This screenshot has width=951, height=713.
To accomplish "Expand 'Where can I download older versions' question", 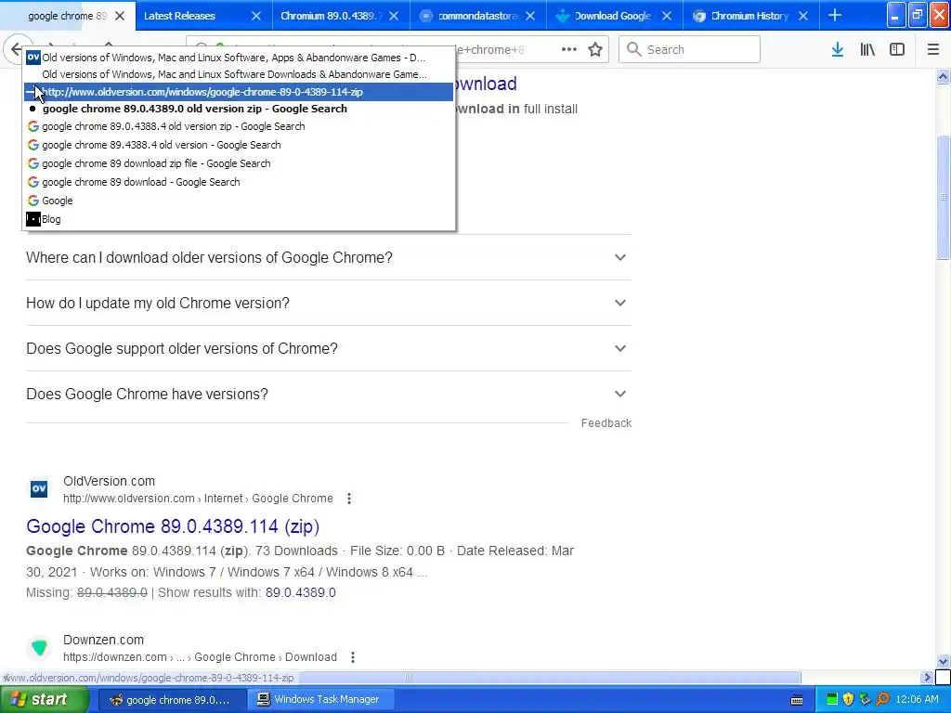I will [x=329, y=258].
